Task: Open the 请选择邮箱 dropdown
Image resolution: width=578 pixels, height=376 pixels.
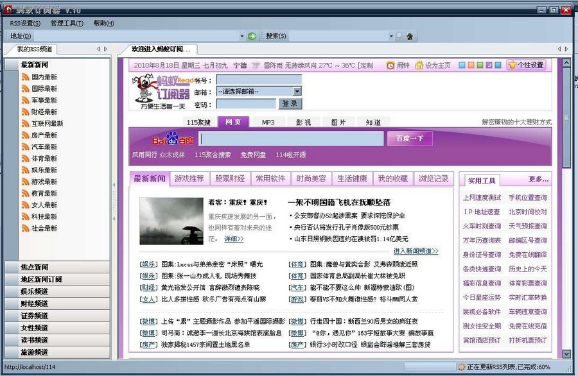Action: coord(259,91)
